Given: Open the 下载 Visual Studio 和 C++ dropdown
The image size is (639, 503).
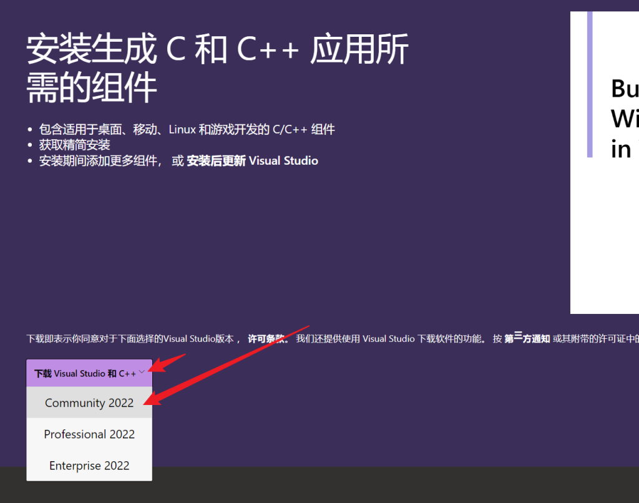Looking at the screenshot, I should pyautogui.click(x=89, y=372).
